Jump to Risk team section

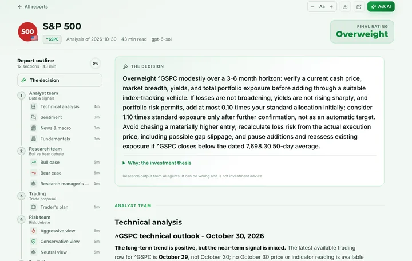(x=39, y=219)
